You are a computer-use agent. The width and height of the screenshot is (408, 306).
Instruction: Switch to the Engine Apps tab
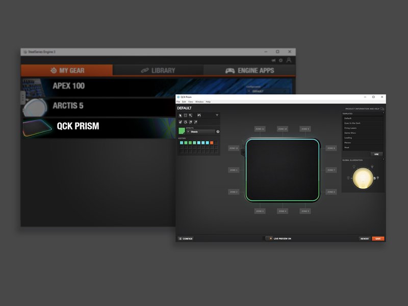coord(249,70)
